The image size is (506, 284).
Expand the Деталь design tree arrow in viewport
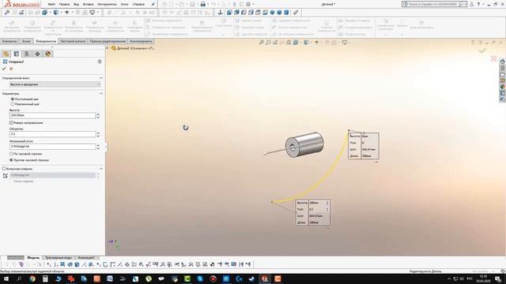[108, 48]
